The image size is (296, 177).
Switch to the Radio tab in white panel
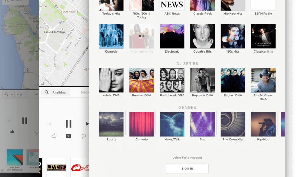click(x=85, y=92)
